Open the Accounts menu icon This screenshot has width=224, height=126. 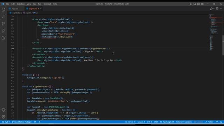click(x=3, y=110)
